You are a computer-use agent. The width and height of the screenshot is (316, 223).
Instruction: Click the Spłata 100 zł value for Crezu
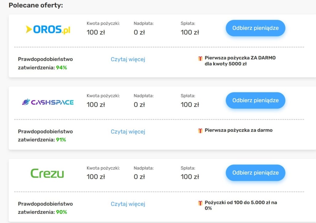189,177
